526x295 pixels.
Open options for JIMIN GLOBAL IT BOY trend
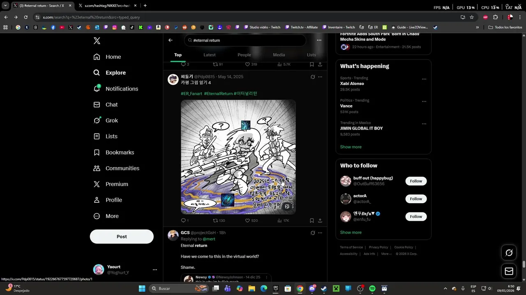pyautogui.click(x=424, y=124)
